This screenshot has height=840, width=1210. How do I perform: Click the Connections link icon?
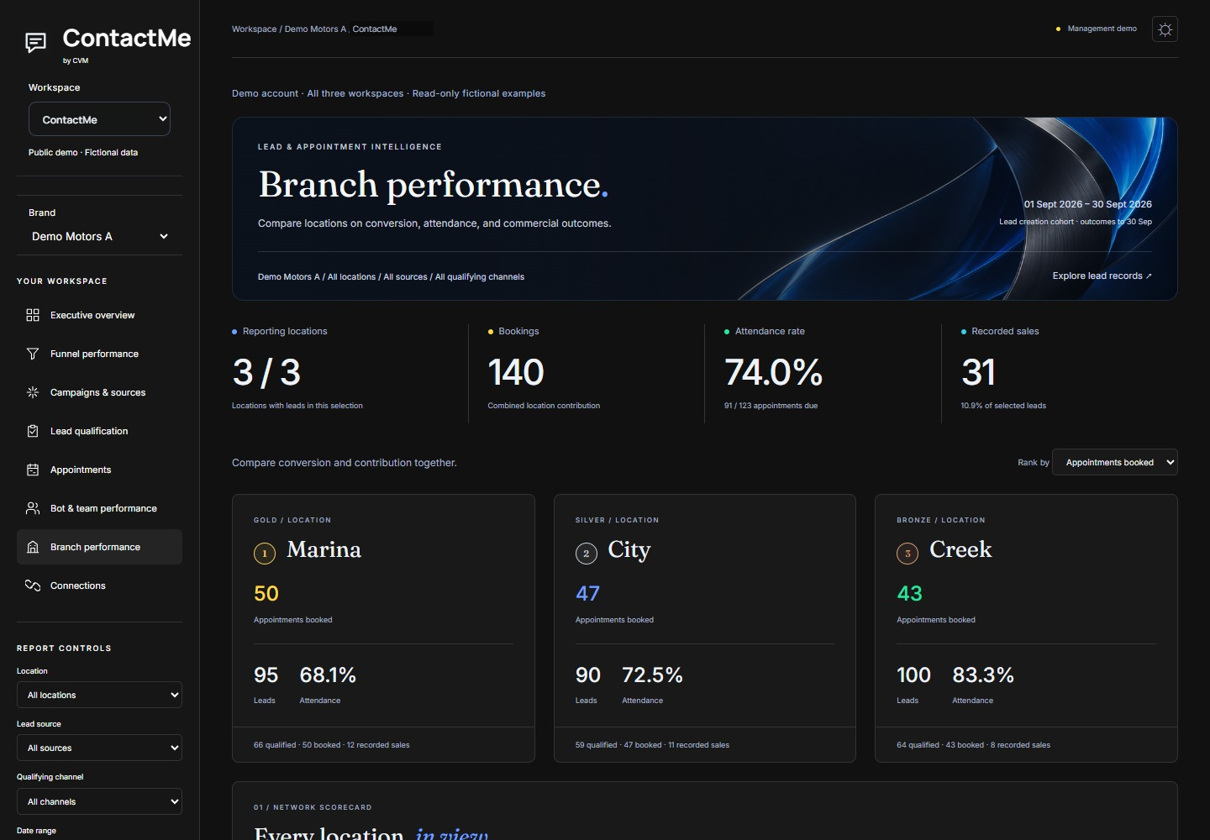point(33,585)
